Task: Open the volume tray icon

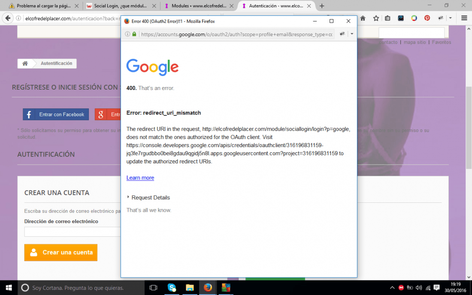Action: [419, 288]
